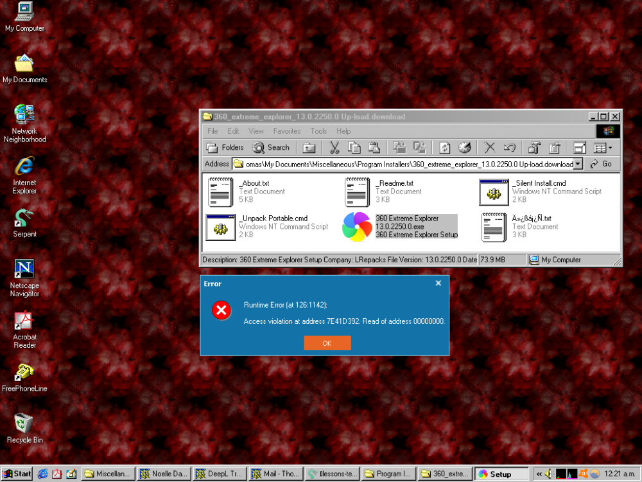Select the 360 Extreme Explorer exe file icon

357,227
